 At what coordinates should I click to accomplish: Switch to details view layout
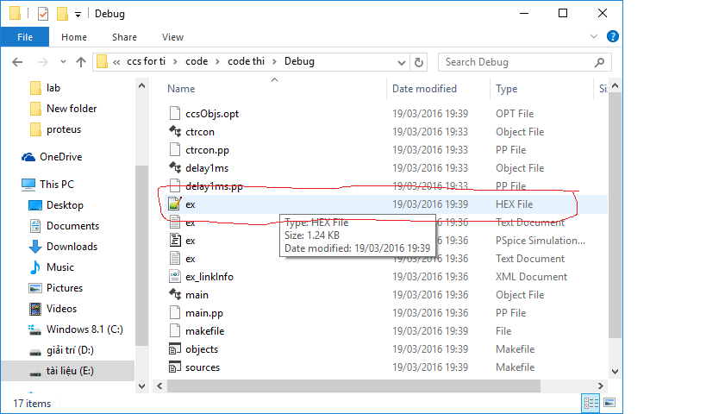coord(591,403)
